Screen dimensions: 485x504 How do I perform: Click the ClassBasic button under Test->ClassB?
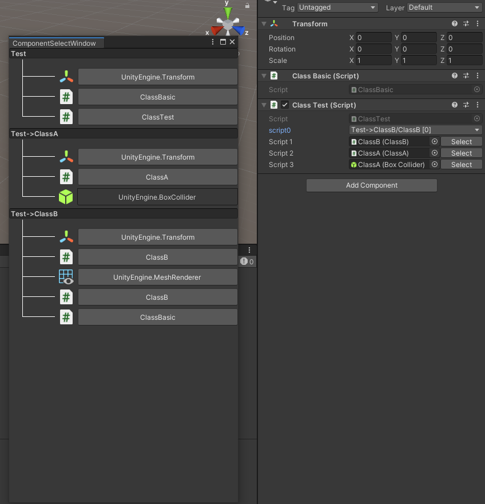158,317
